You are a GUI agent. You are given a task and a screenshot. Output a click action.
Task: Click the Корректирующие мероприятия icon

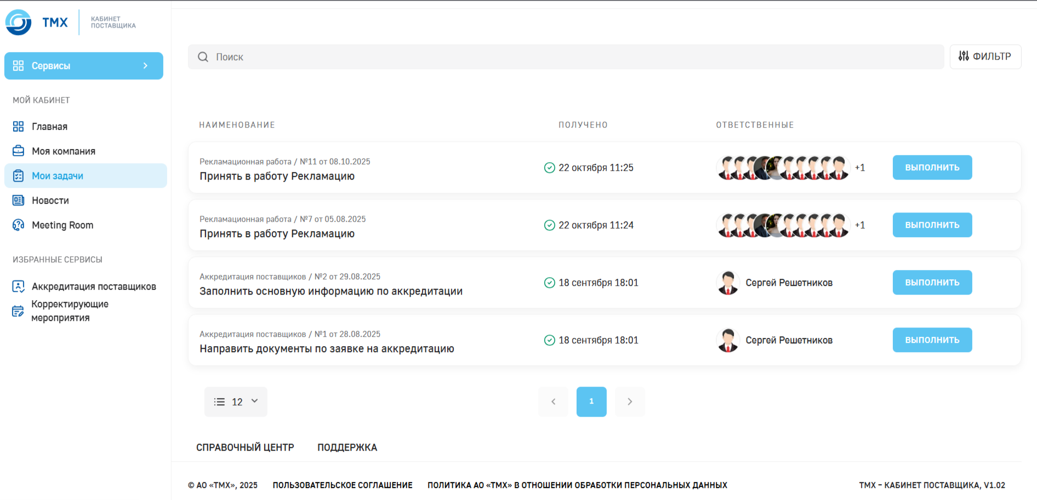point(18,311)
